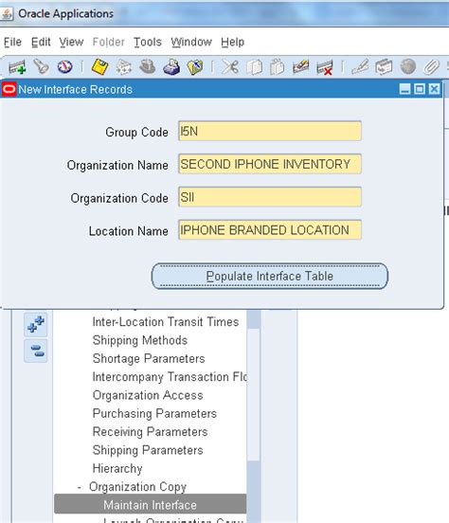Close the New Interface Records window

435,89
